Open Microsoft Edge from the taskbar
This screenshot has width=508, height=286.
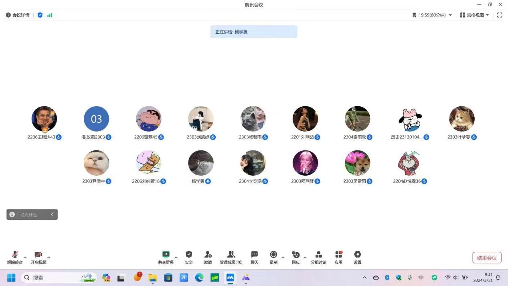[x=199, y=278]
